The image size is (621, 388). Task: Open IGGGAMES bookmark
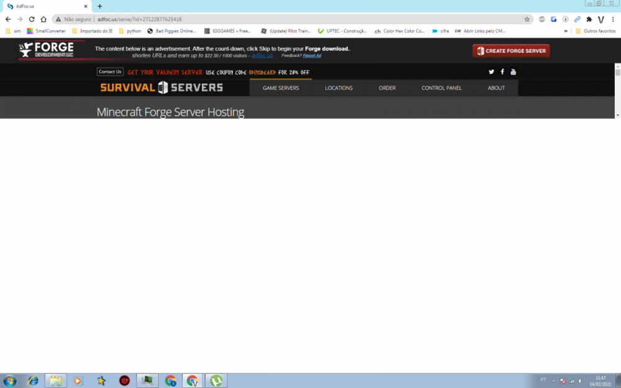pos(228,31)
